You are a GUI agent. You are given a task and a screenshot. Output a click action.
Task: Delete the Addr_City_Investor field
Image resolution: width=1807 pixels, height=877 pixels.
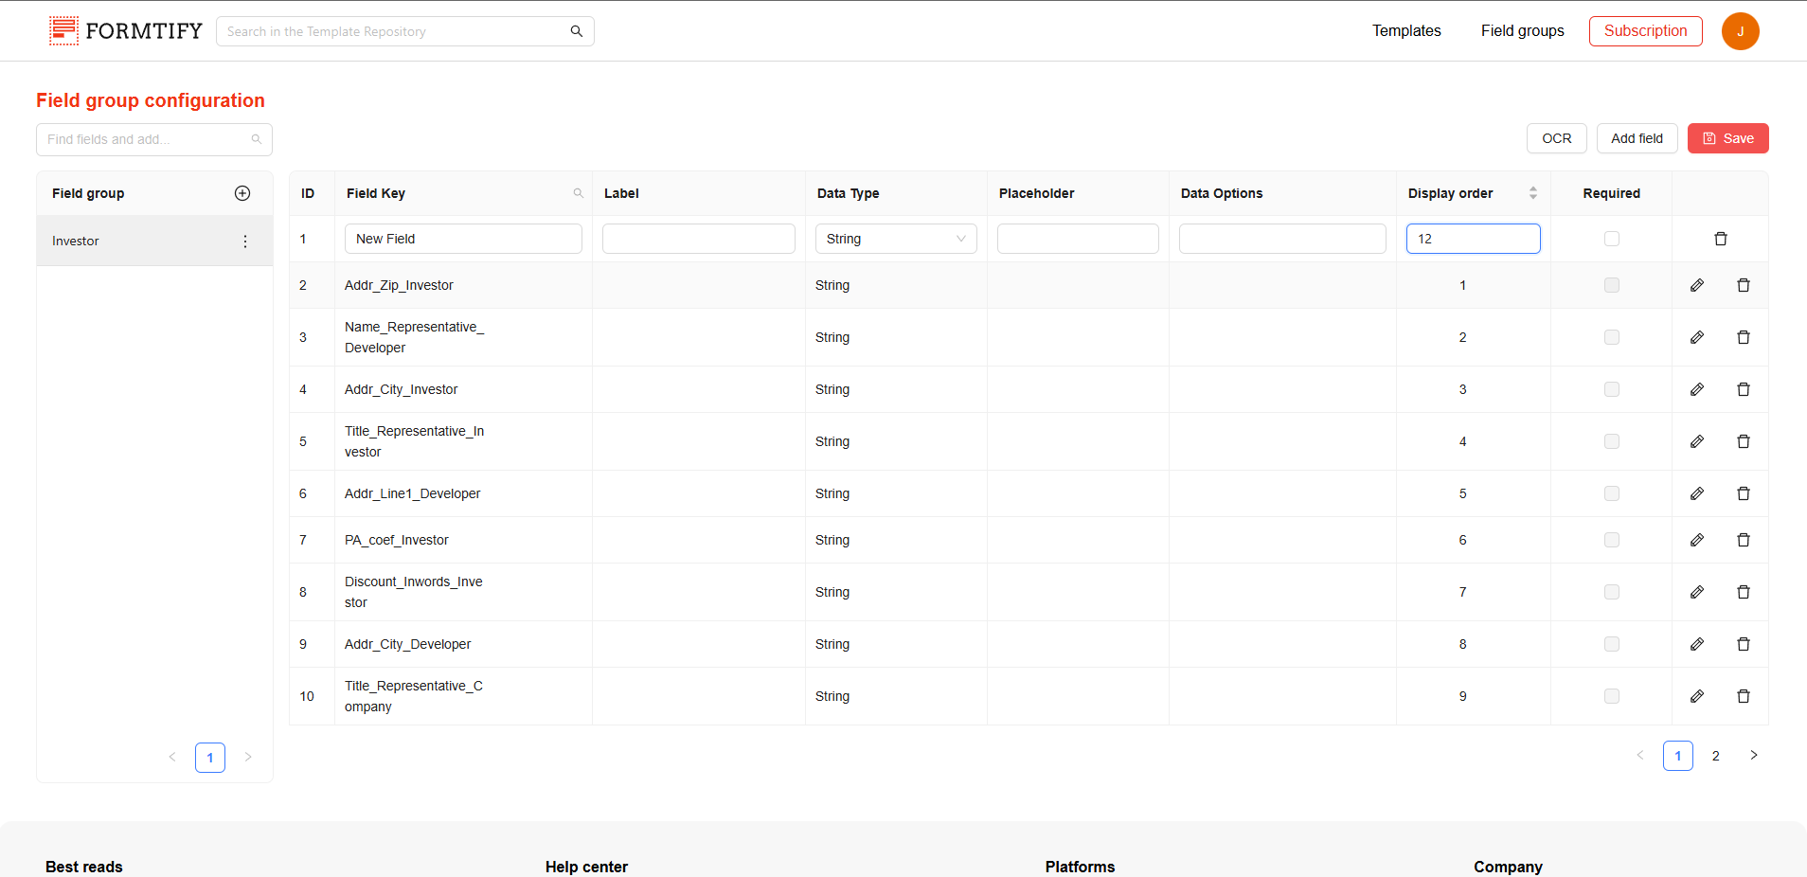(1743, 389)
